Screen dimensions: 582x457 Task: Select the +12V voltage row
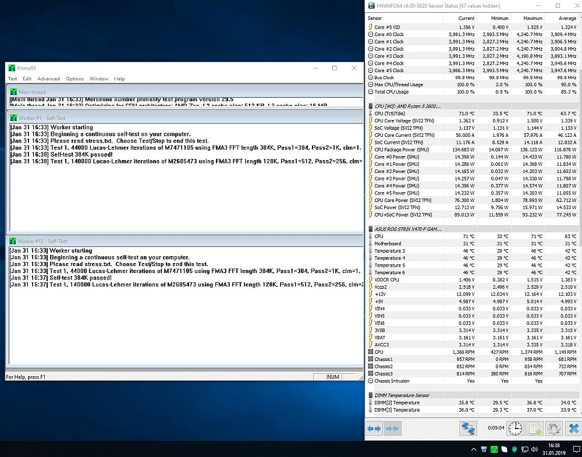point(472,294)
